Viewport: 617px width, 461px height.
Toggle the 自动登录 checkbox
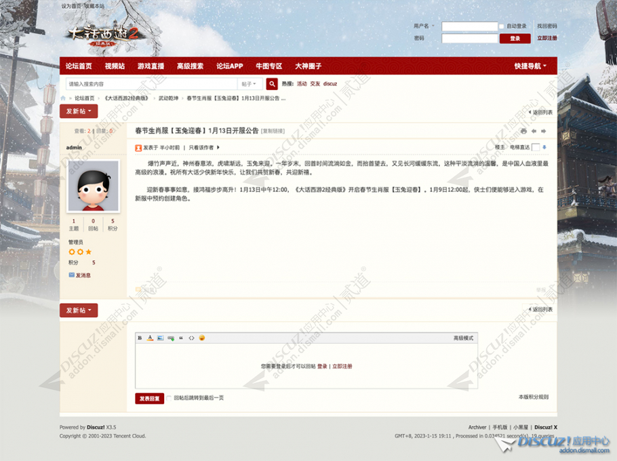(x=502, y=26)
